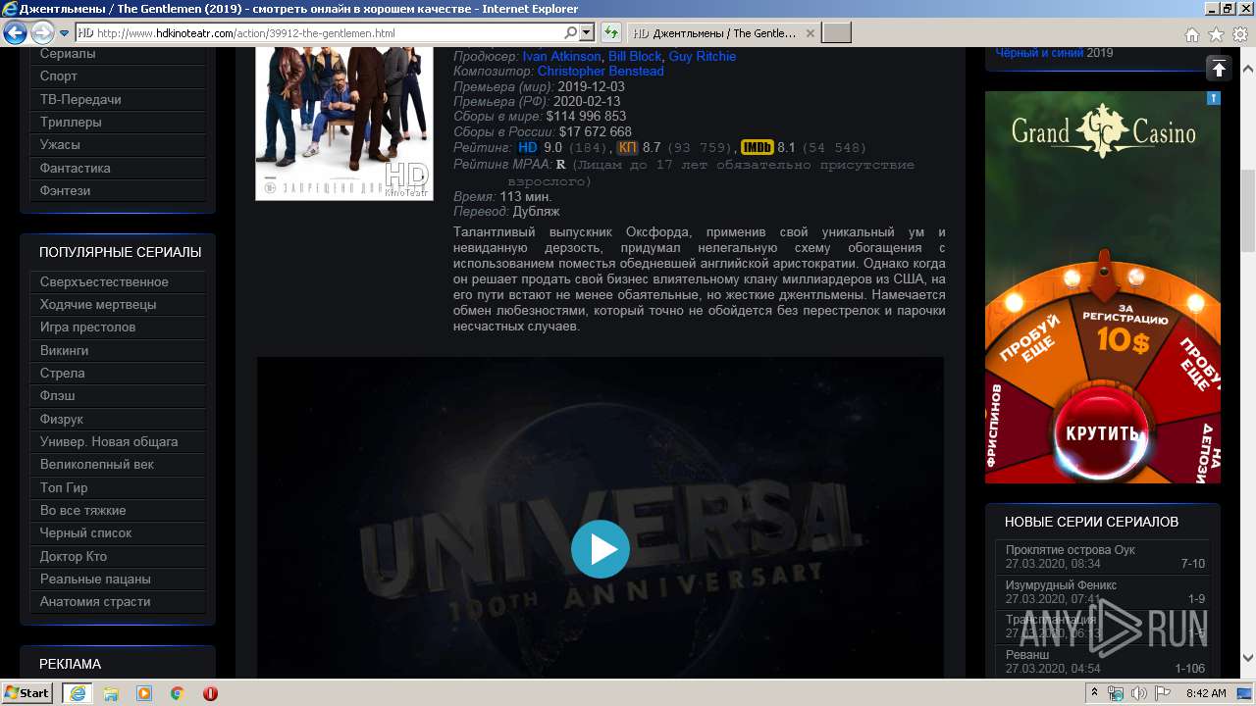
Task: Open Windows Media Player taskbar icon
Action: tap(144, 693)
